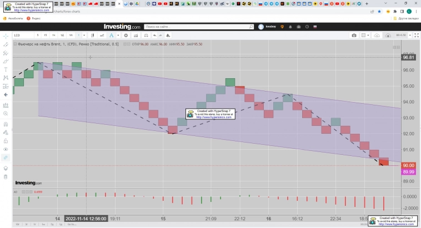The image size is (421, 228).
Task: Toggle fullscreen chart mode
Action: pos(417,36)
